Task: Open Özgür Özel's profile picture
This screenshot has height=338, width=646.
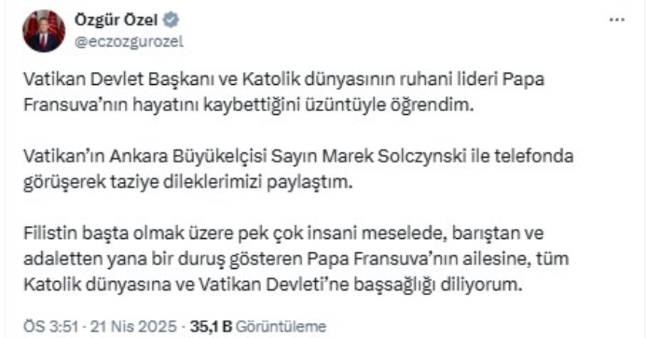Action: [44, 31]
